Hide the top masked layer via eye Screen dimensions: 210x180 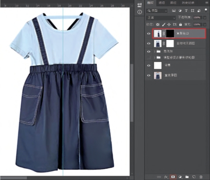point(148,33)
